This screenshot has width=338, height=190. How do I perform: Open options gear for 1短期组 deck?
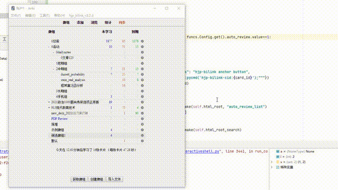(x=142, y=63)
